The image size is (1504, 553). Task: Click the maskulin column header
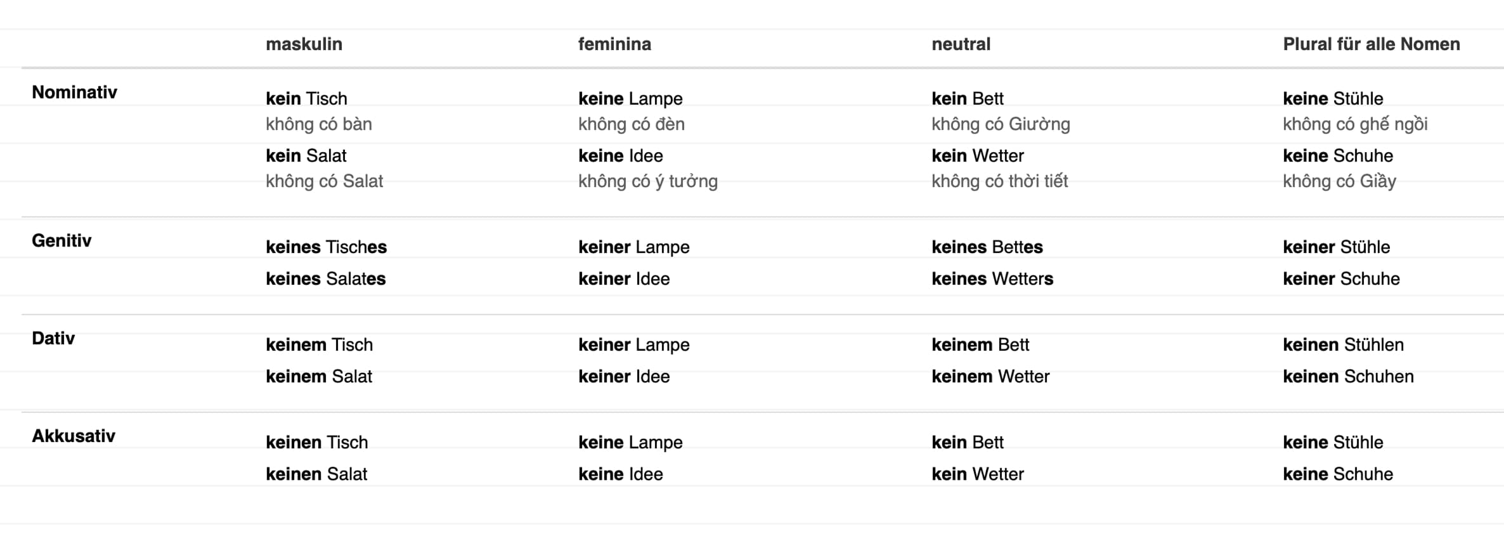(x=304, y=44)
